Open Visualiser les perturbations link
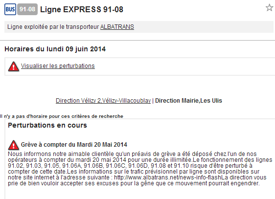Image resolution: width=275 pixels, height=199 pixels. pyautogui.click(x=58, y=66)
